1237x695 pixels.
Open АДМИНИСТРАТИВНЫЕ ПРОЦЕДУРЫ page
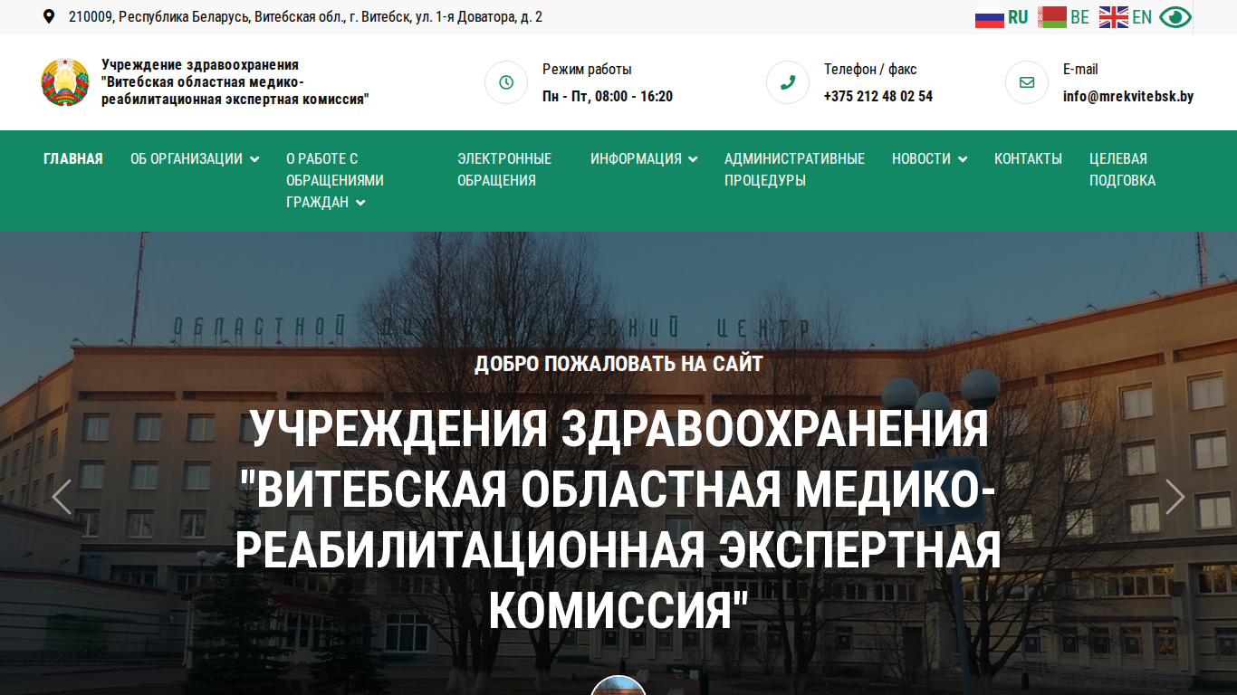click(794, 170)
